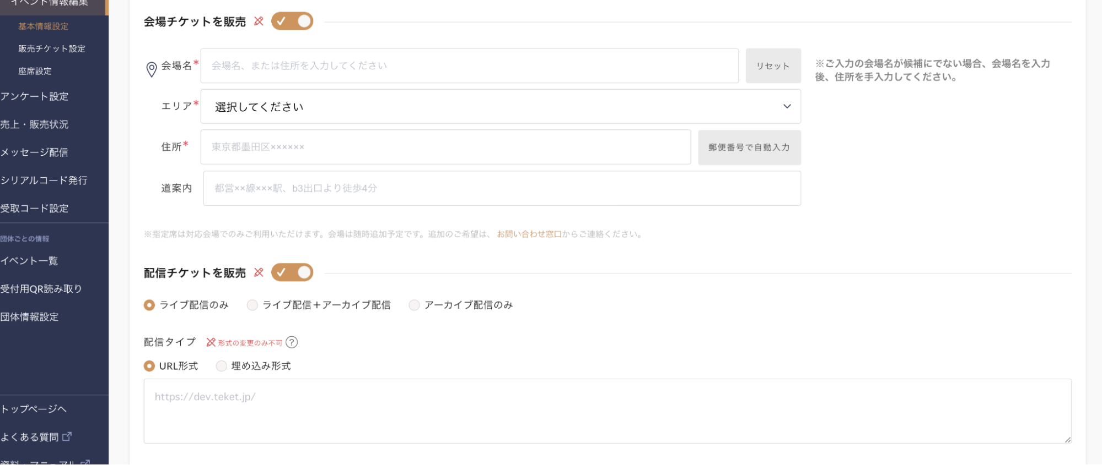Go to 座席設定 in the sidebar
The image size is (1102, 465).
(x=35, y=72)
